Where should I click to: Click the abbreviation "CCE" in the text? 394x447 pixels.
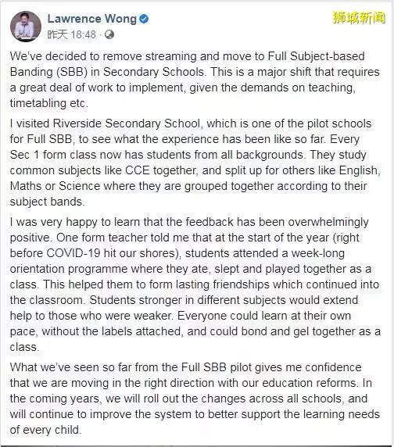pyautogui.click(x=138, y=170)
